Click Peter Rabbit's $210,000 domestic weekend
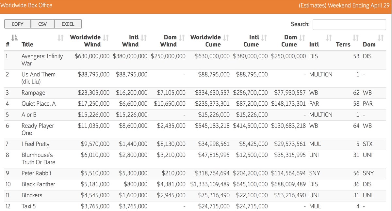The height and width of the screenshot is (211, 392). click(x=173, y=173)
